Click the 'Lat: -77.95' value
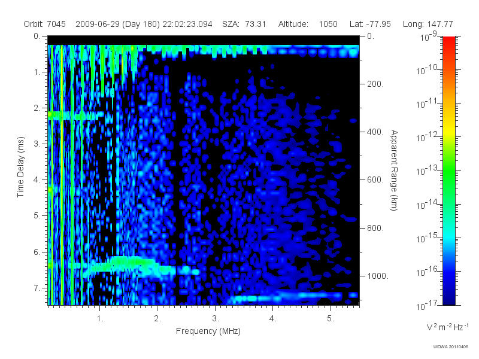 [370, 24]
